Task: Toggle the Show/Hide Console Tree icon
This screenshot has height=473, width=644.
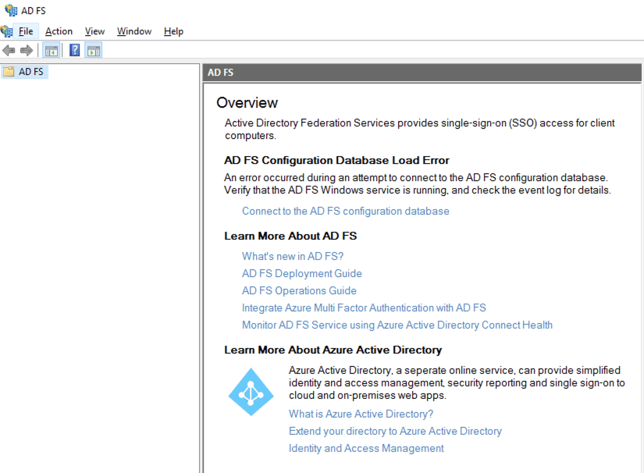Action: (52, 51)
